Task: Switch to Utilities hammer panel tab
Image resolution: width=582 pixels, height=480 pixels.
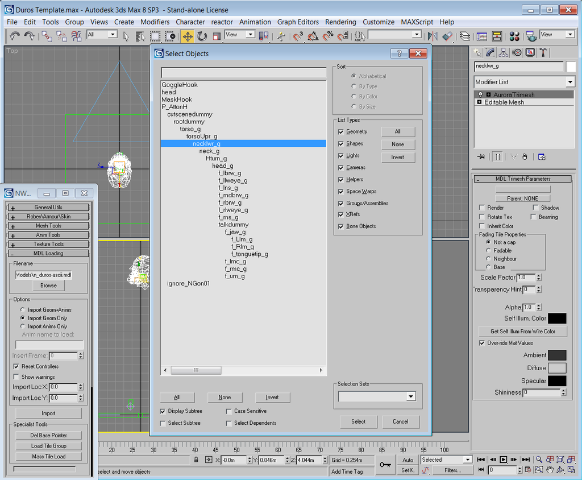Action: (543, 52)
